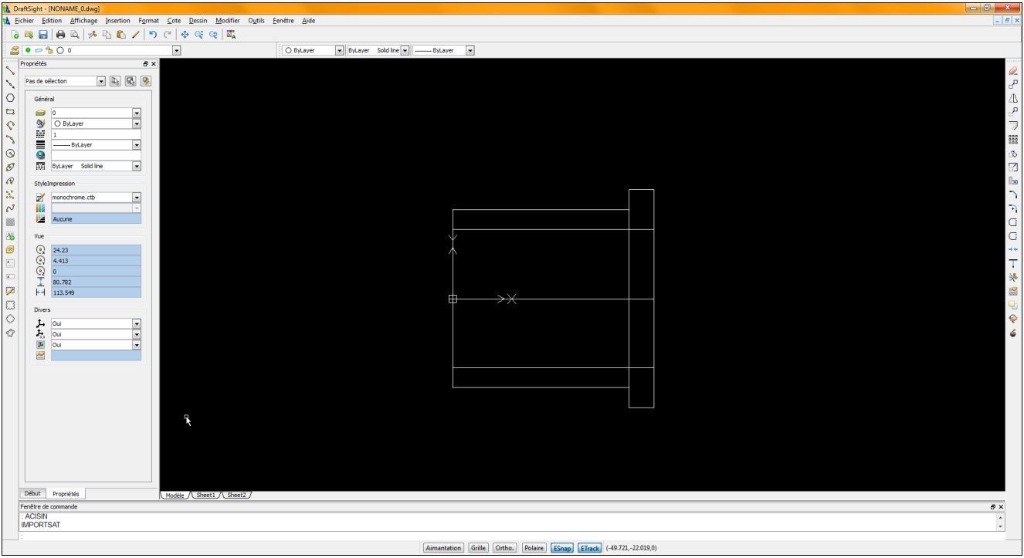Select the Pan view tool icon

[185, 35]
